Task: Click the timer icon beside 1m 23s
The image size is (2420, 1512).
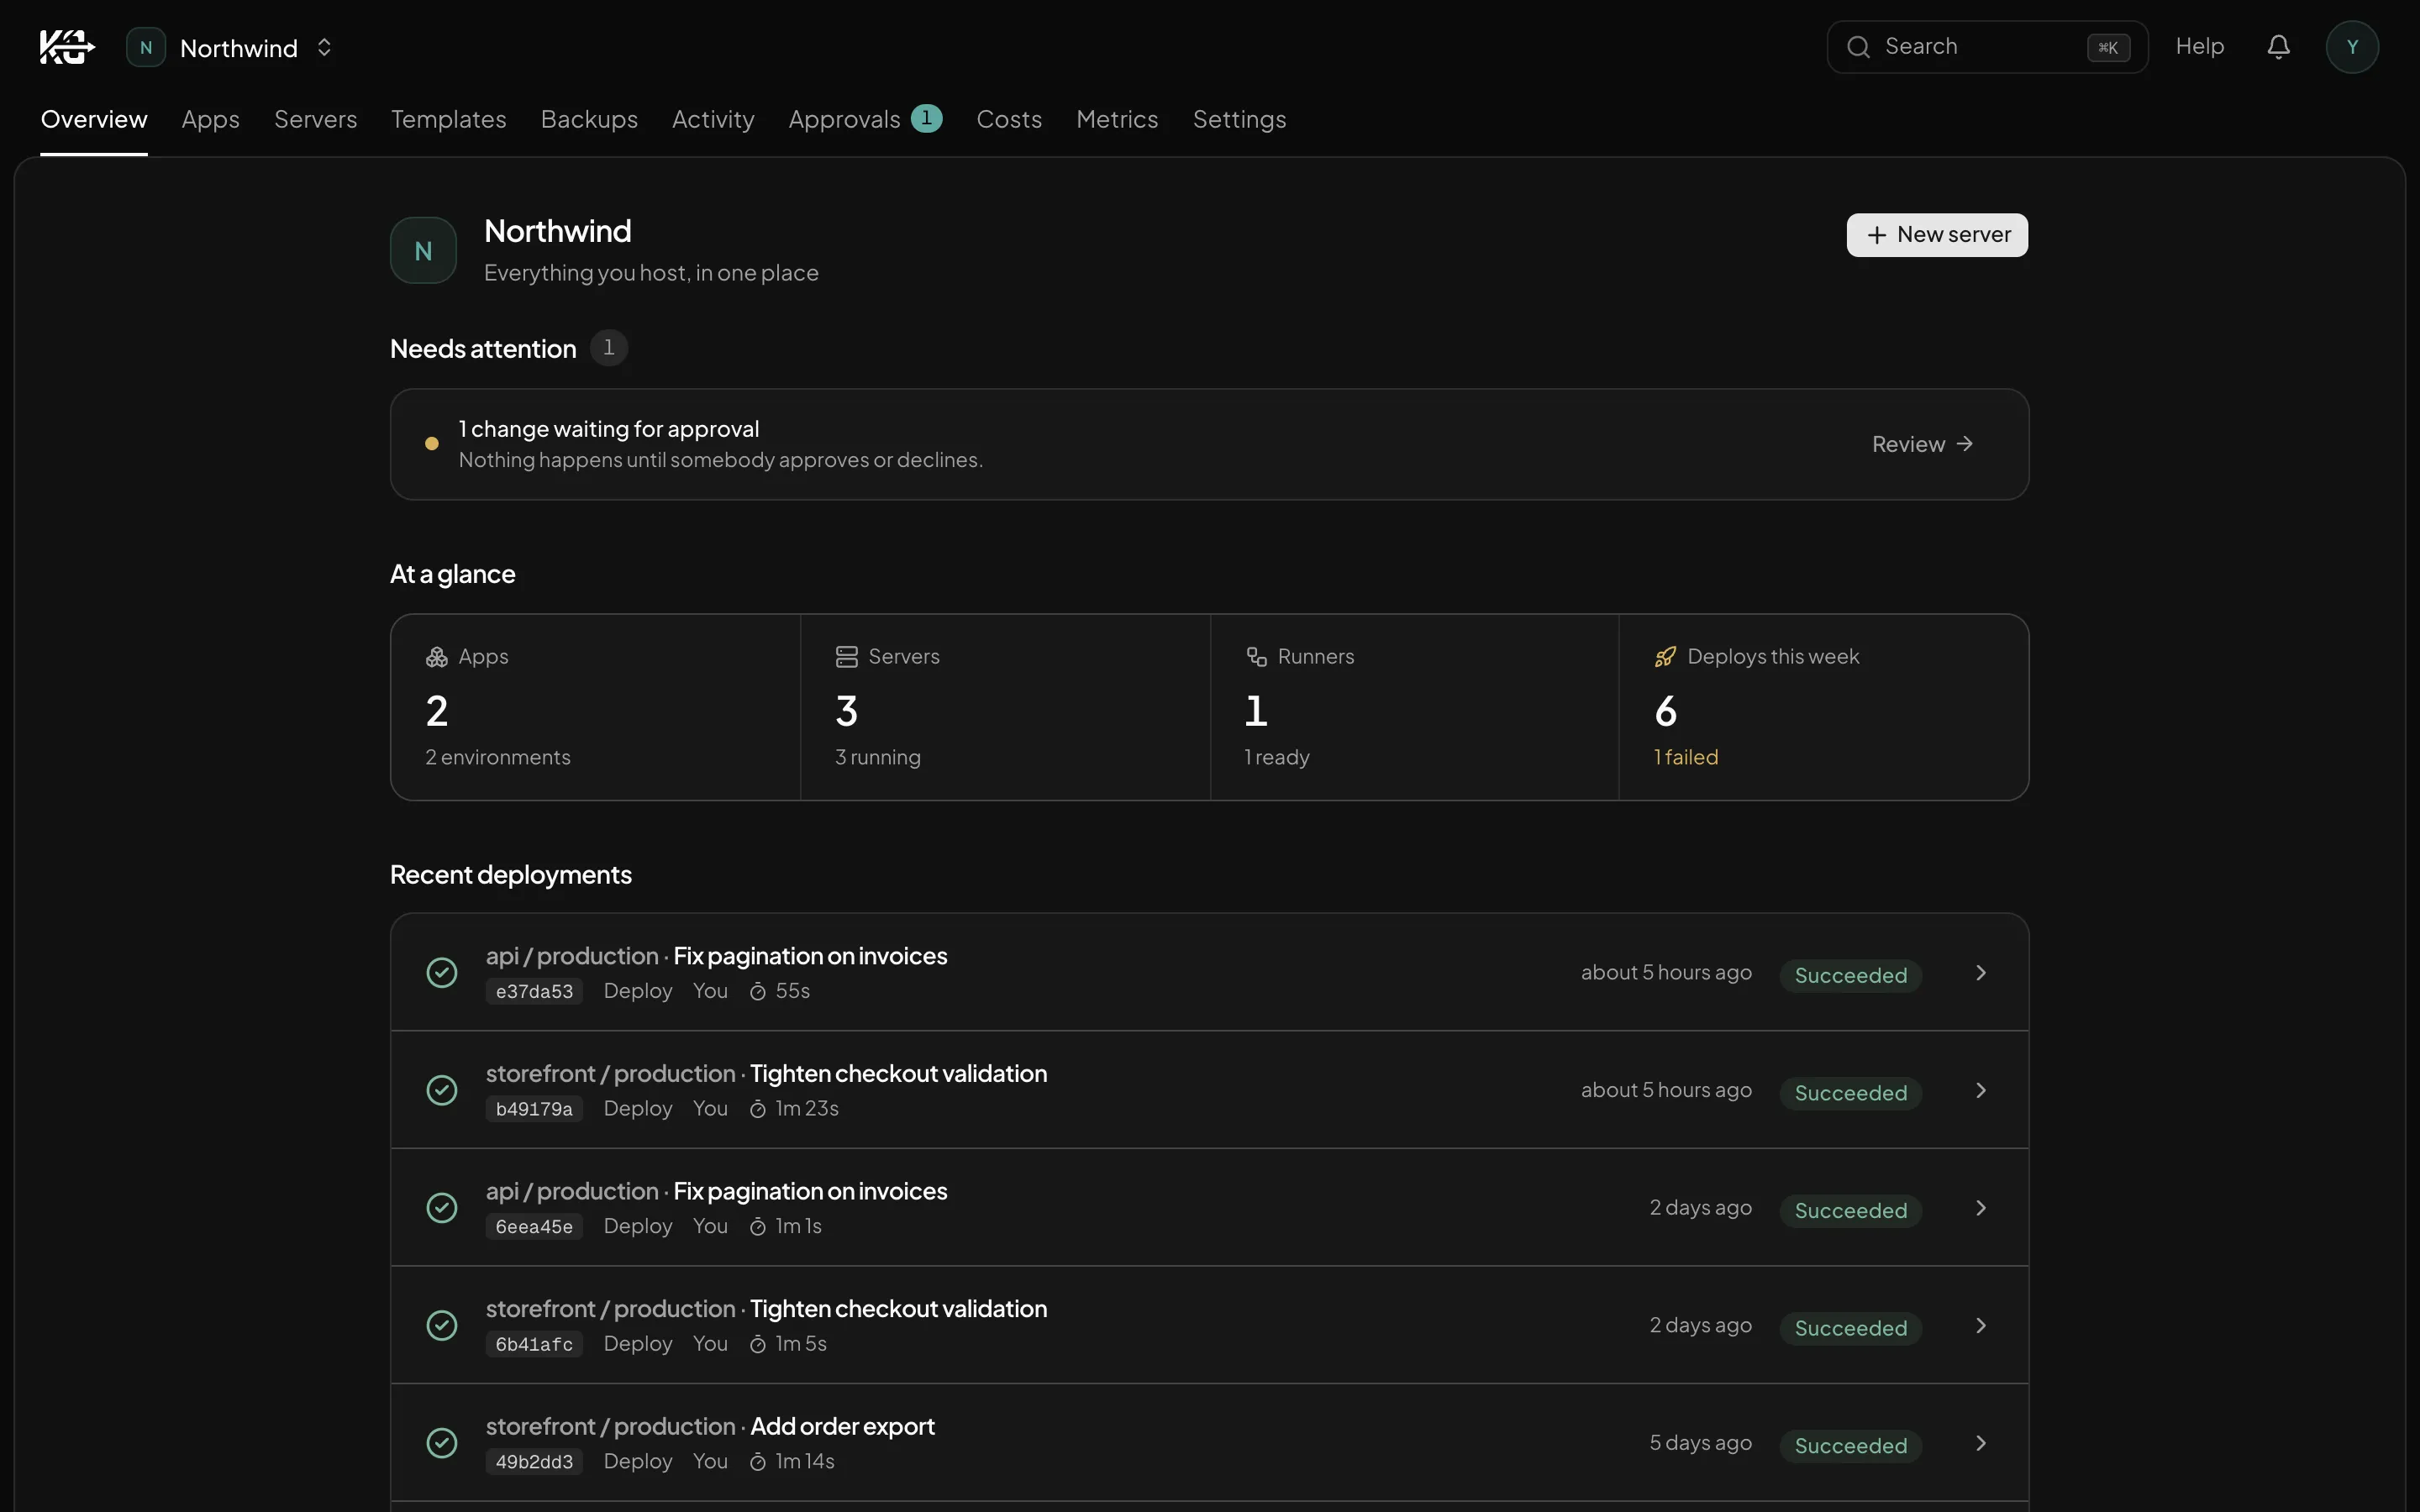Action: point(758,1109)
